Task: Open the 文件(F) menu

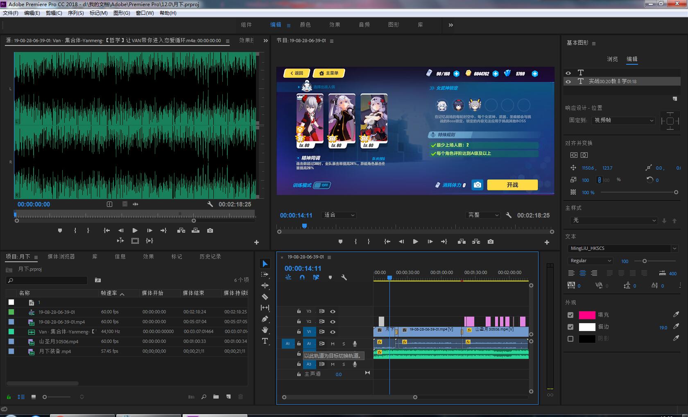Action: click(x=11, y=13)
